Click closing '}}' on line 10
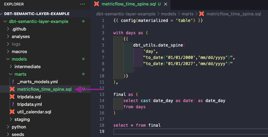 pos(126,76)
